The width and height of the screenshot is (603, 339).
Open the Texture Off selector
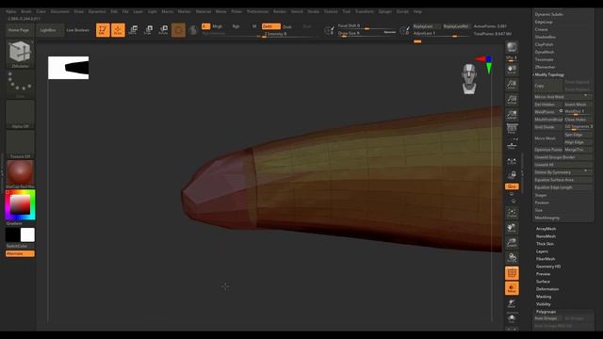[x=20, y=144]
